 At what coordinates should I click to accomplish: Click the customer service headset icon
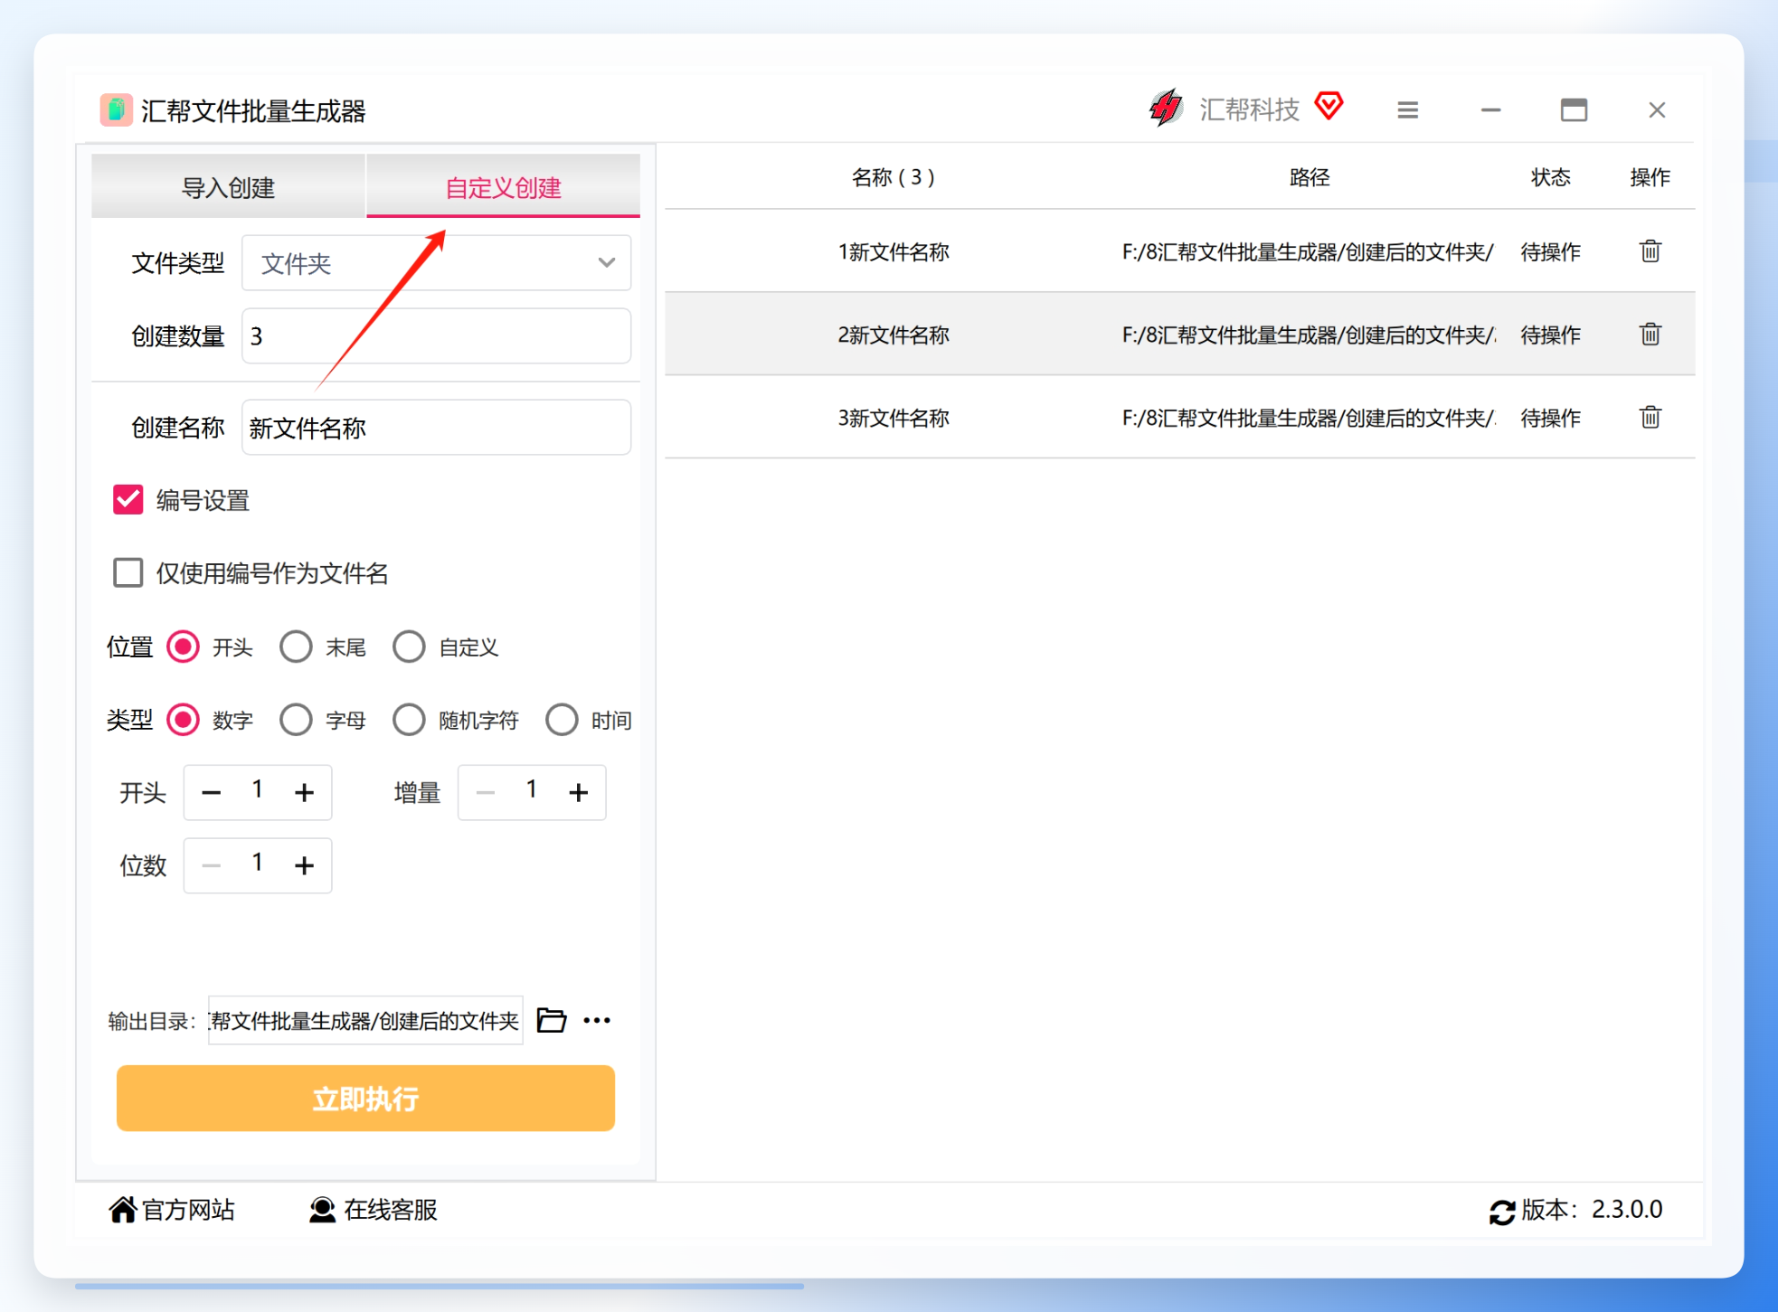(322, 1209)
